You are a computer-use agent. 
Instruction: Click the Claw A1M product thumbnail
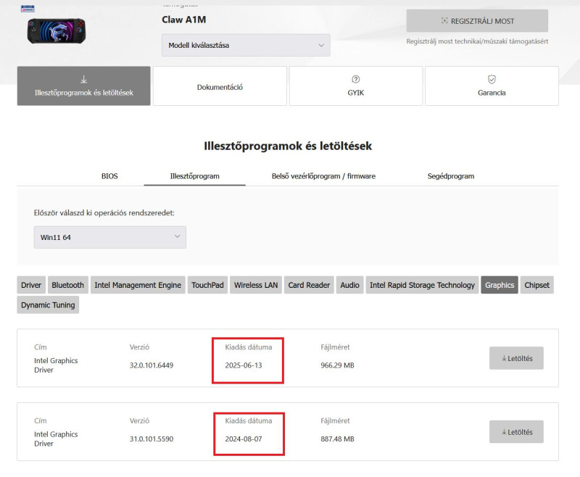click(x=57, y=30)
